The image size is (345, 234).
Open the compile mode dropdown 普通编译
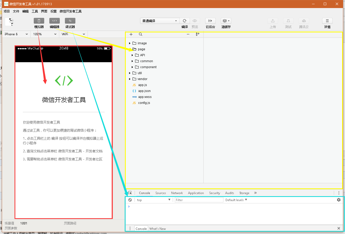[x=160, y=21]
